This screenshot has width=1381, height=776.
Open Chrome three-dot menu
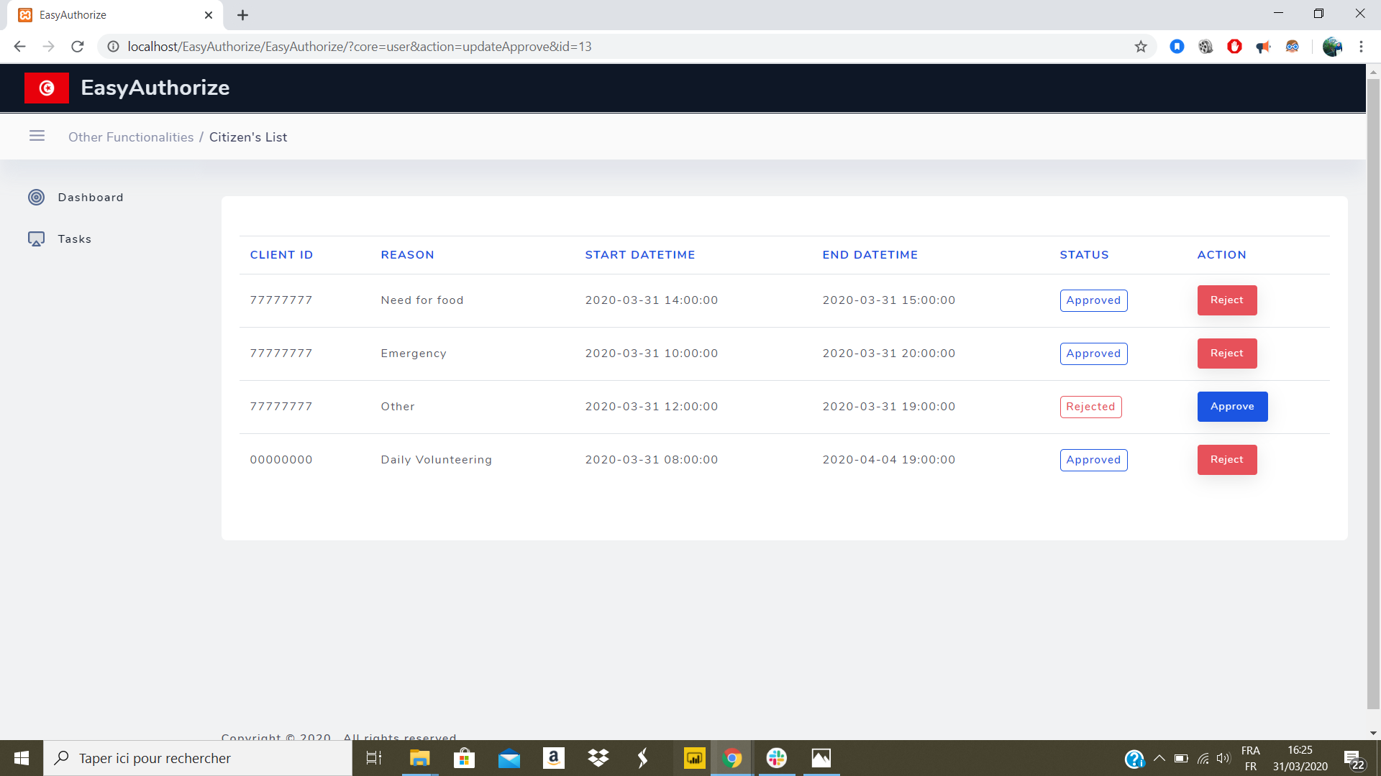[1361, 47]
